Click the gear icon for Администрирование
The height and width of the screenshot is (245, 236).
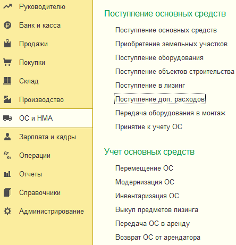click(7, 211)
